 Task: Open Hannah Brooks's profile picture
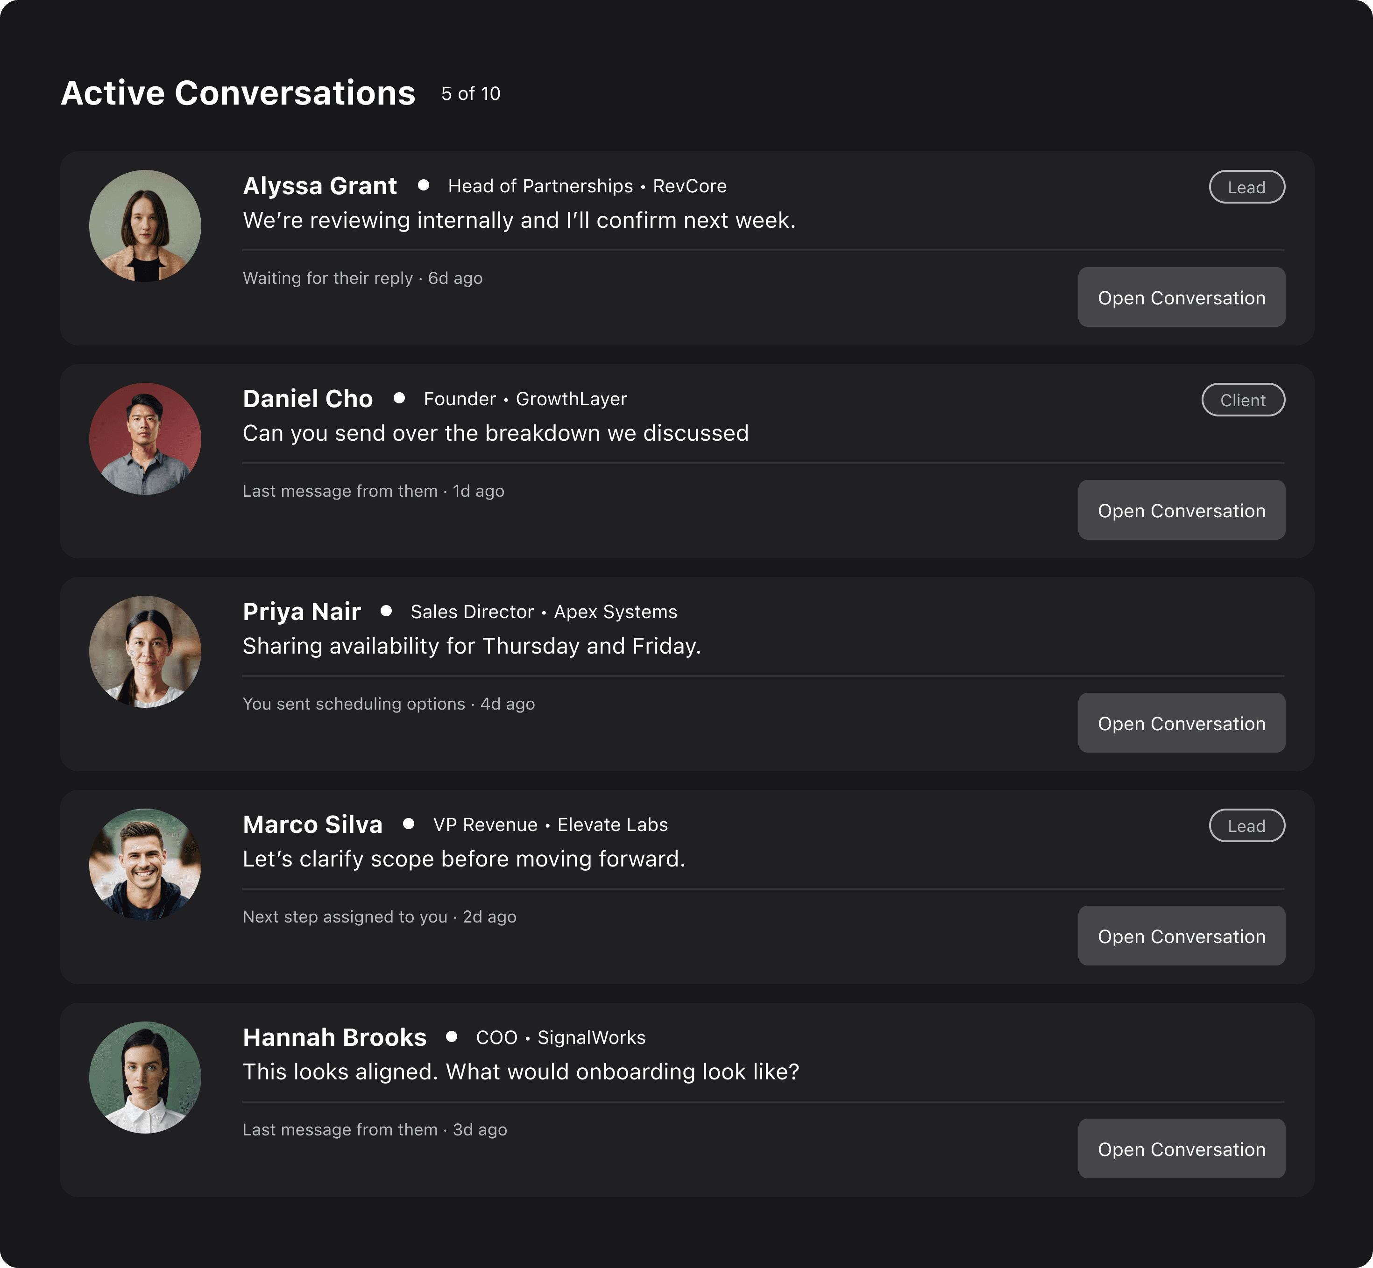pos(145,1077)
